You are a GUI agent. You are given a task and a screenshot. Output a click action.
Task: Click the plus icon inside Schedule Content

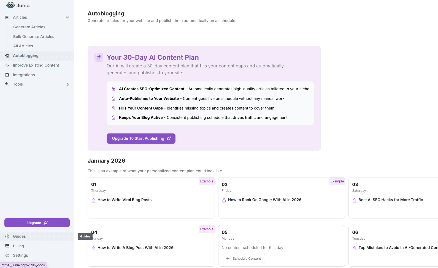(x=228, y=258)
